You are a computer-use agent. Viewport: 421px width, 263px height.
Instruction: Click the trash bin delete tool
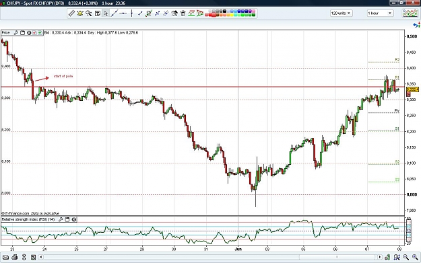point(183,13)
